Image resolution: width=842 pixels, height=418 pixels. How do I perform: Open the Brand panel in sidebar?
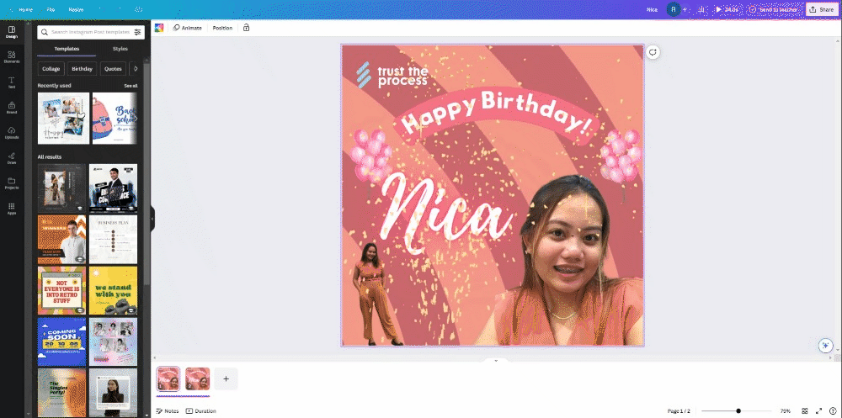tap(11, 108)
